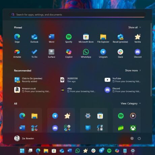Open the pinned WhatsApp app
Image resolution: width=155 pixels, height=155 pixels.
coord(86,54)
